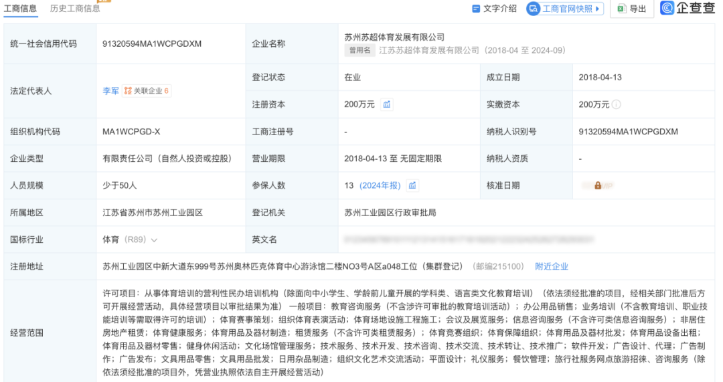Click the 文字介绍 button
This screenshot has height=382, width=723.
coord(494,8)
